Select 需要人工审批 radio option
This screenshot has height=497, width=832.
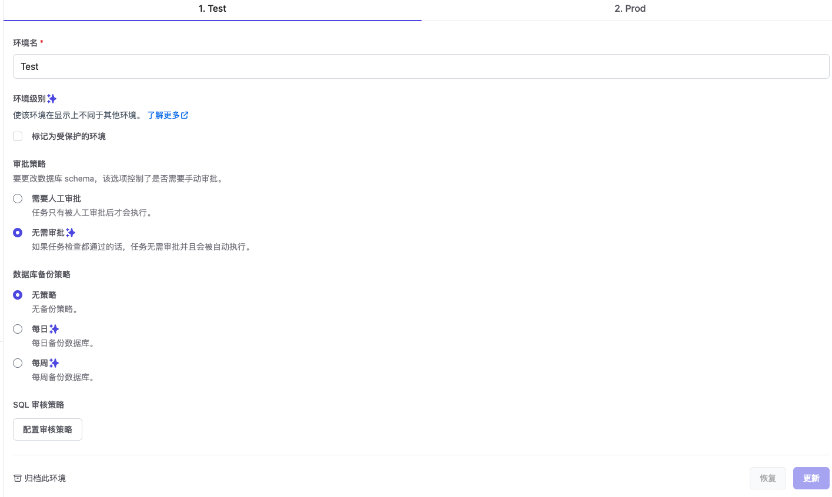point(18,199)
